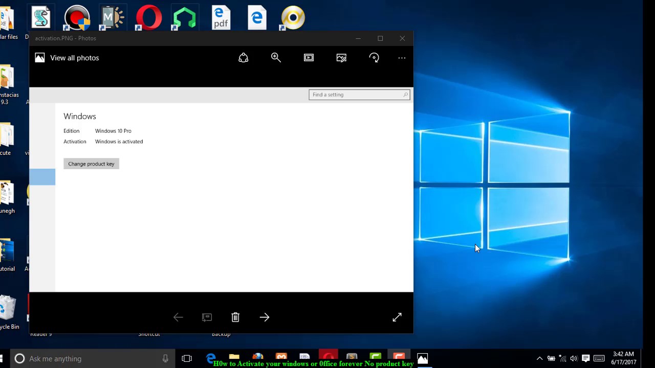Enter full screen with the diagonal arrows
Image resolution: width=655 pixels, height=368 pixels.
[x=397, y=317]
